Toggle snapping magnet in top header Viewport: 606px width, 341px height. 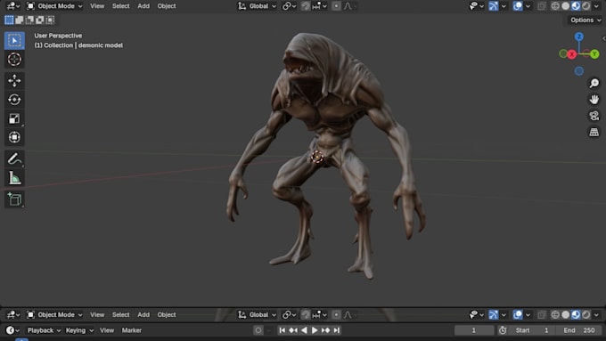306,6
